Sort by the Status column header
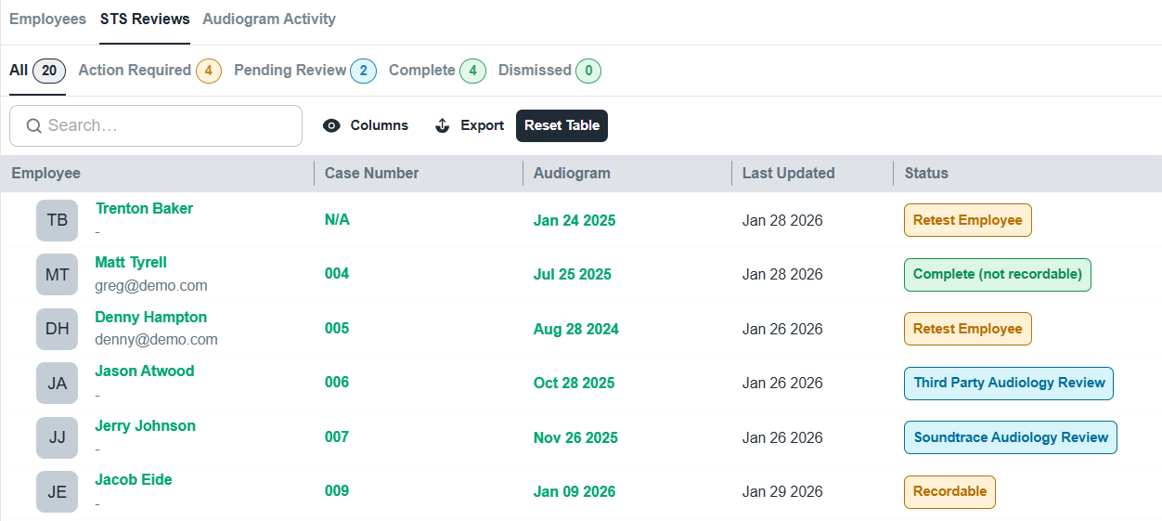The width and height of the screenshot is (1162, 521). coord(926,174)
